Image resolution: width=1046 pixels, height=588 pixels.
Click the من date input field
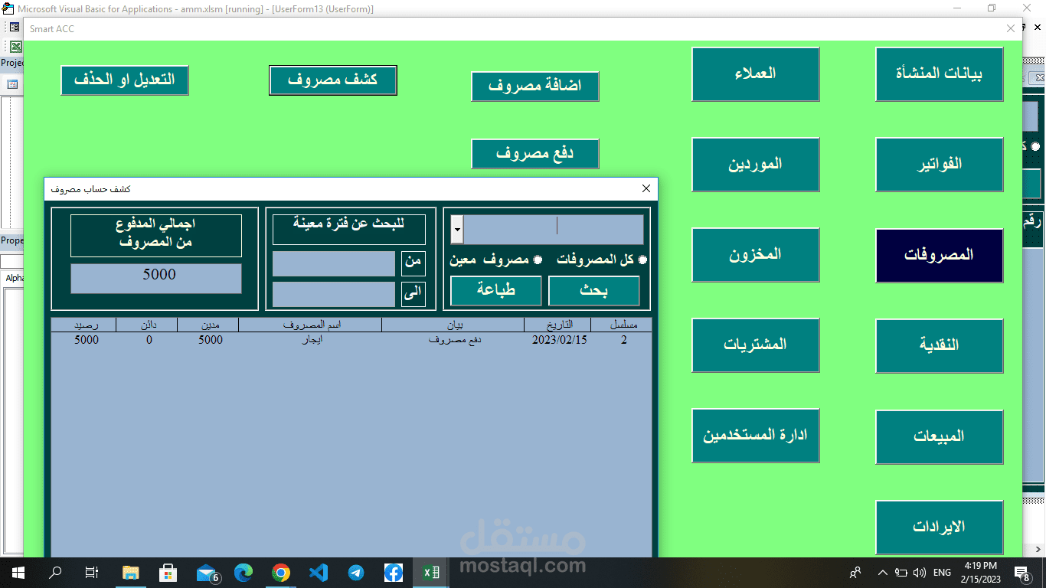334,263
